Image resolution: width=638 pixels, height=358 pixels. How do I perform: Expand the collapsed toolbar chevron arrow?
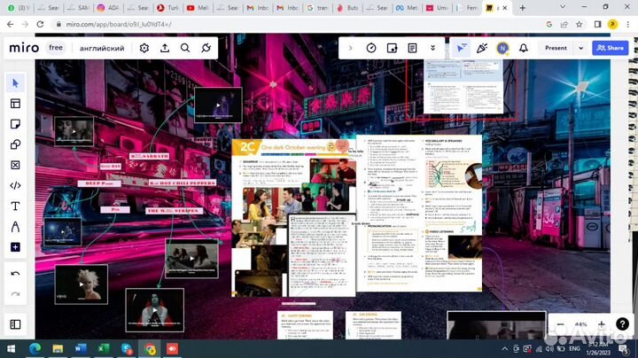[x=350, y=48]
